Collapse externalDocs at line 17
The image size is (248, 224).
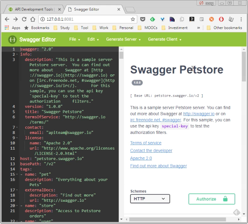point(17,190)
